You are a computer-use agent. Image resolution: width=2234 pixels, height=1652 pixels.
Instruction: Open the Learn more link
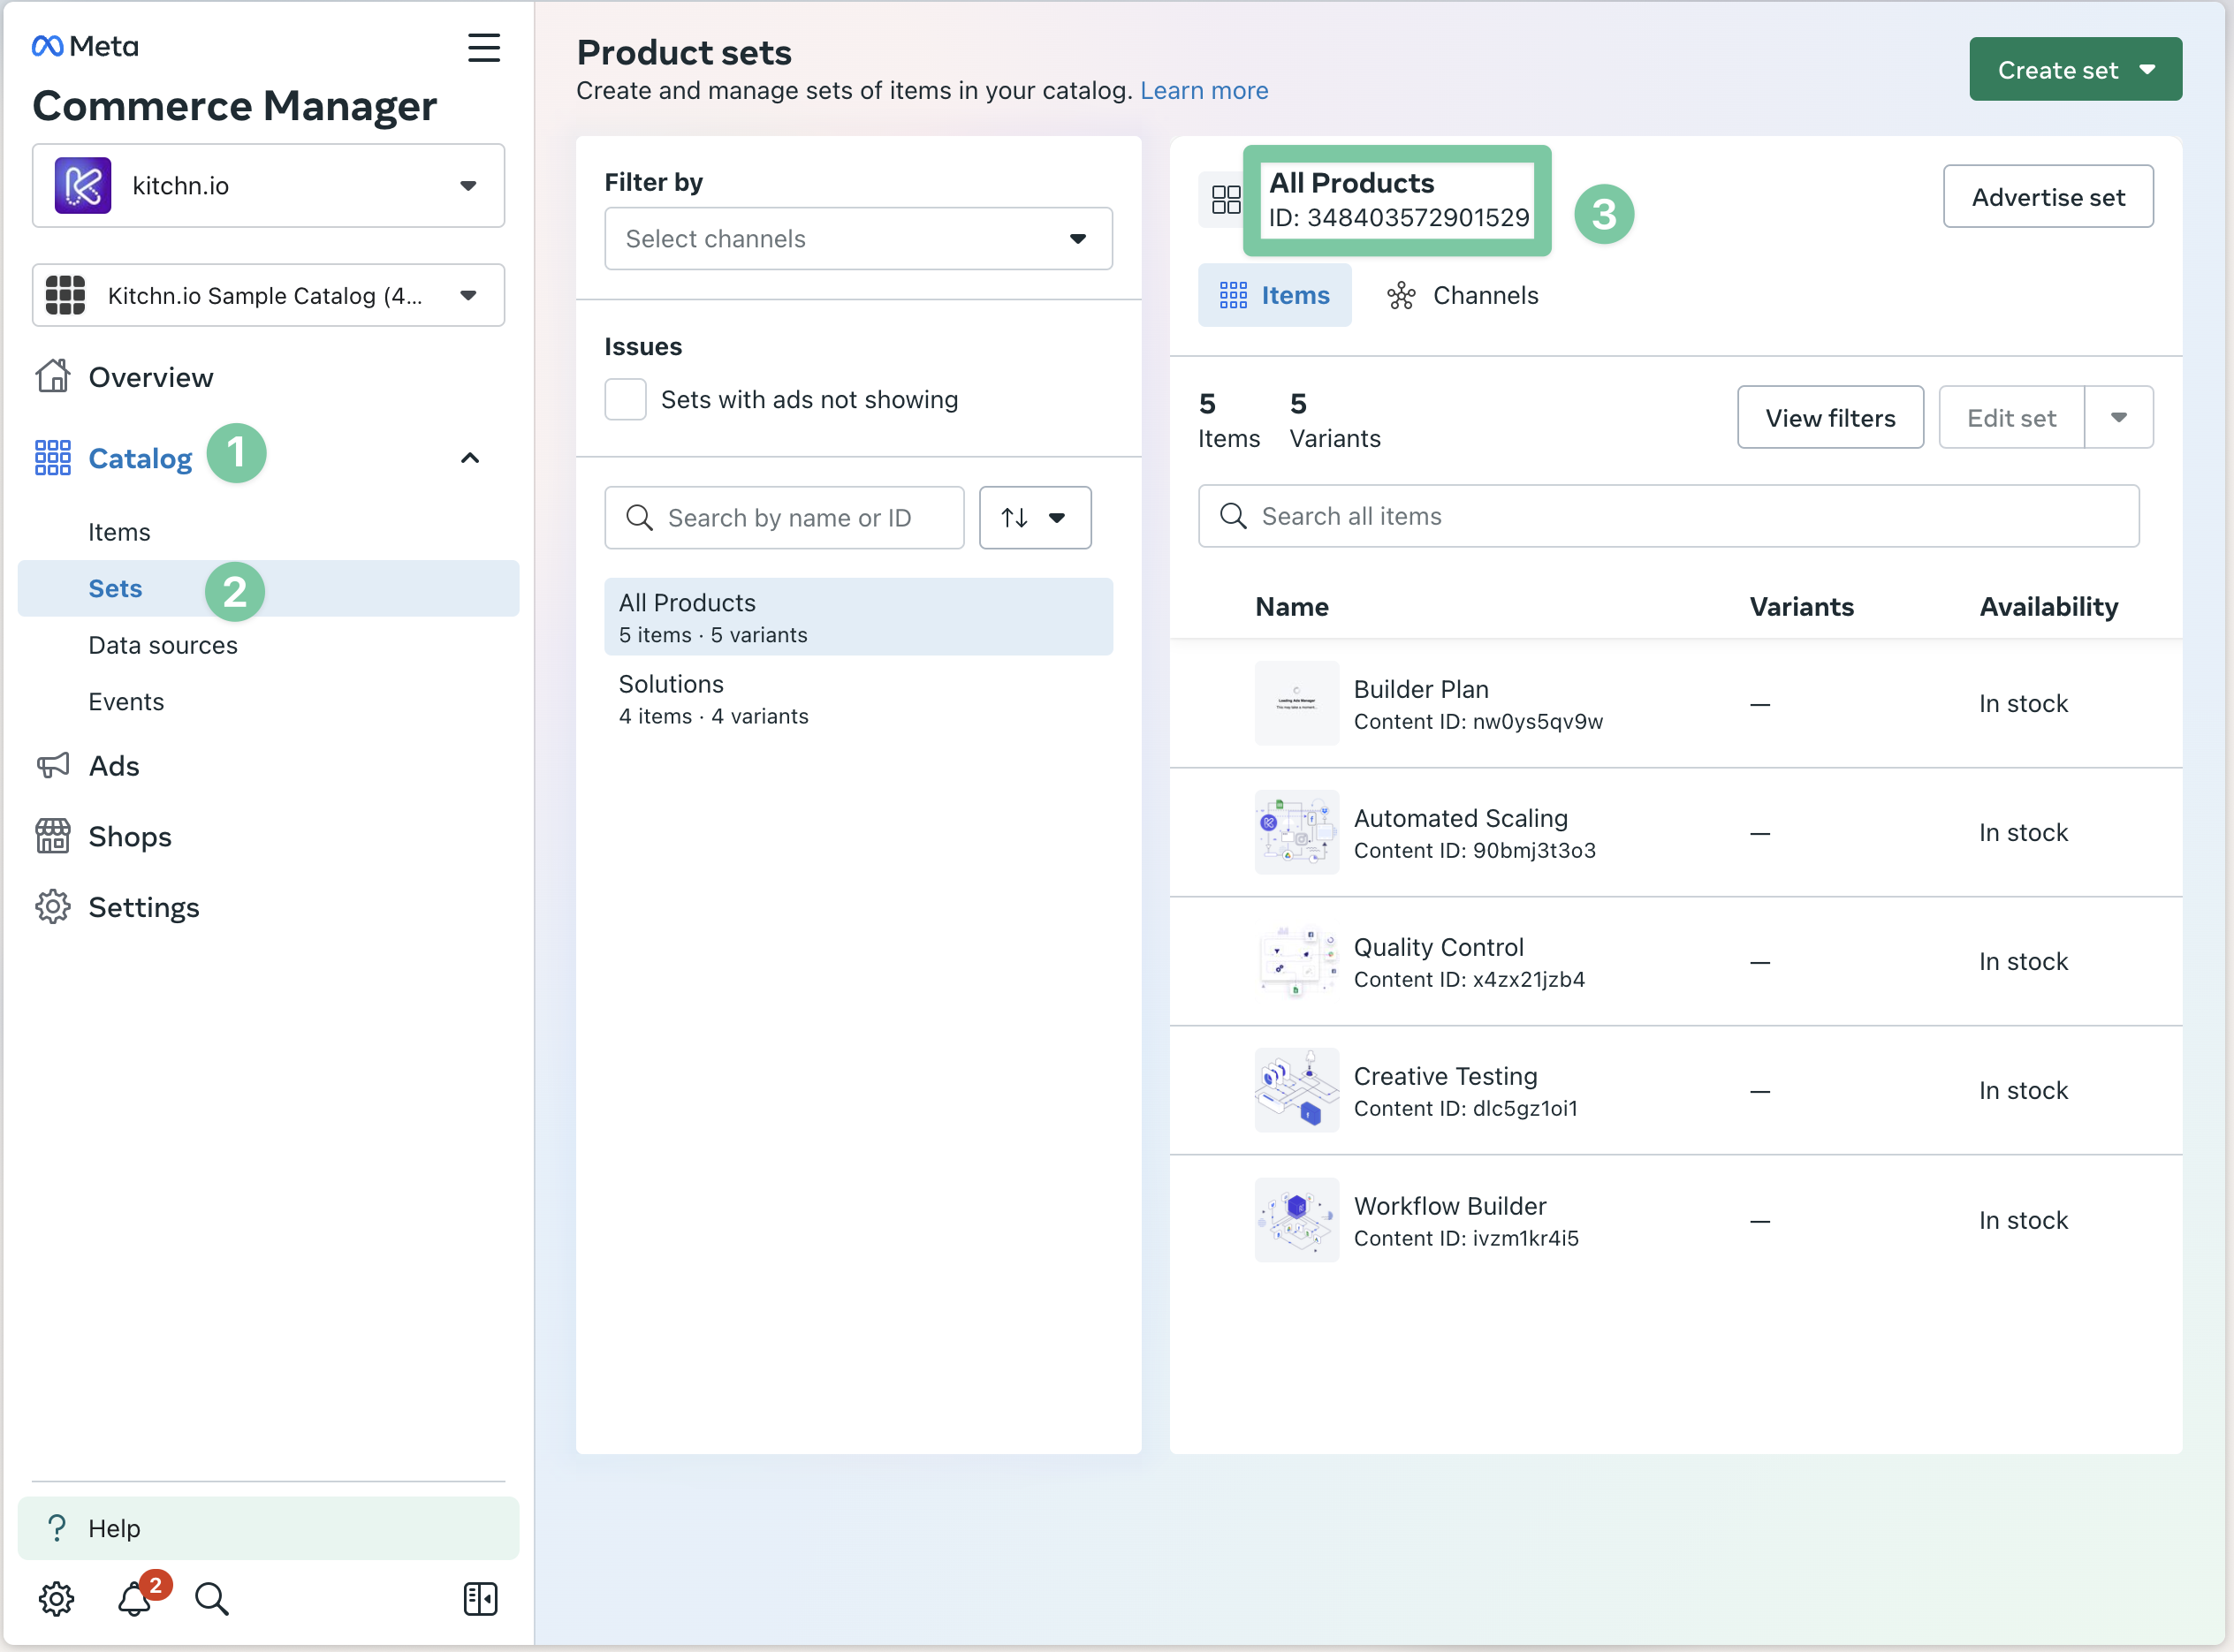[x=1204, y=90]
